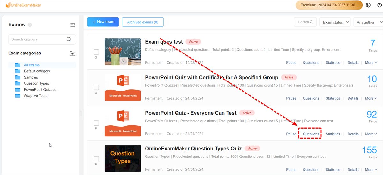Open the Samples folder category
Viewport: 383px width, 175px height.
coord(31,77)
